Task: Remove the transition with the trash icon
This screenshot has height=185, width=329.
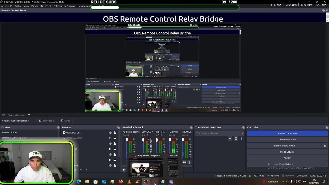Action: point(236,138)
